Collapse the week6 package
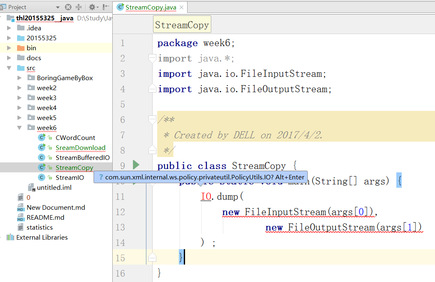 point(20,128)
